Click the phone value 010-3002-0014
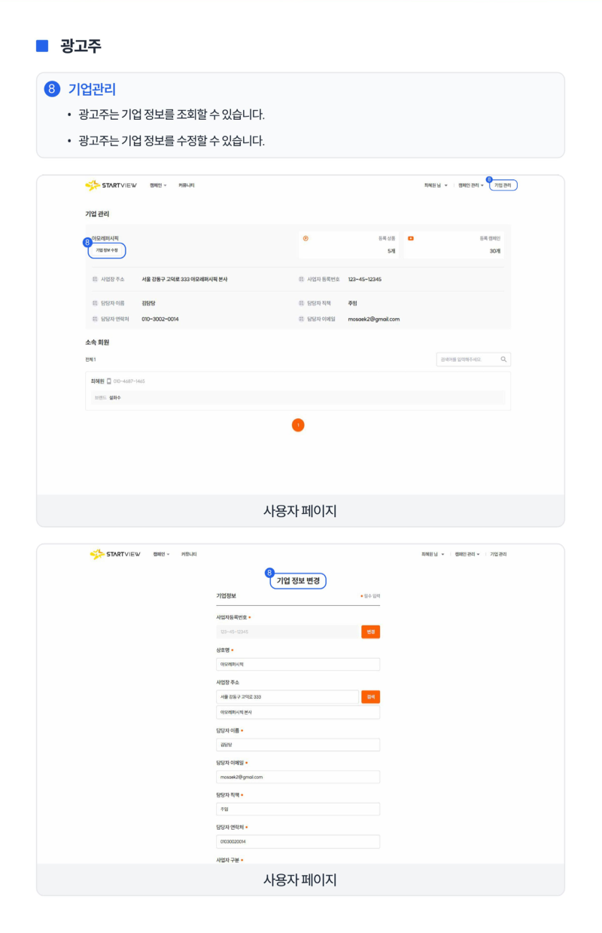This screenshot has width=602, height=933. (160, 319)
